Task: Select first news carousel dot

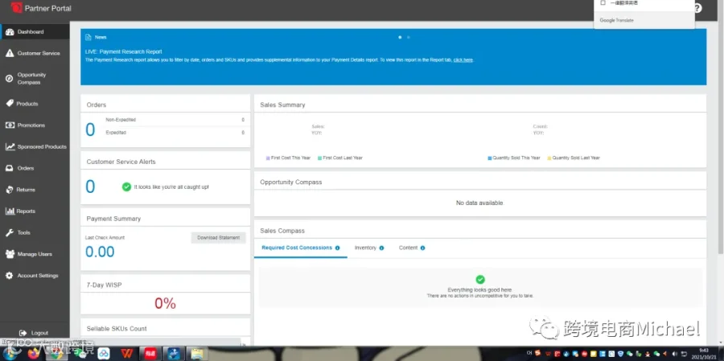Action: [400, 38]
